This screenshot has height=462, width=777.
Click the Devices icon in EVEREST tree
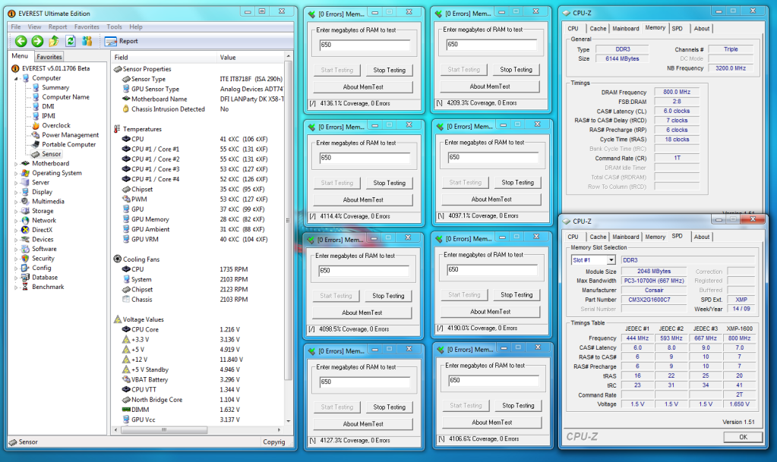click(x=25, y=239)
